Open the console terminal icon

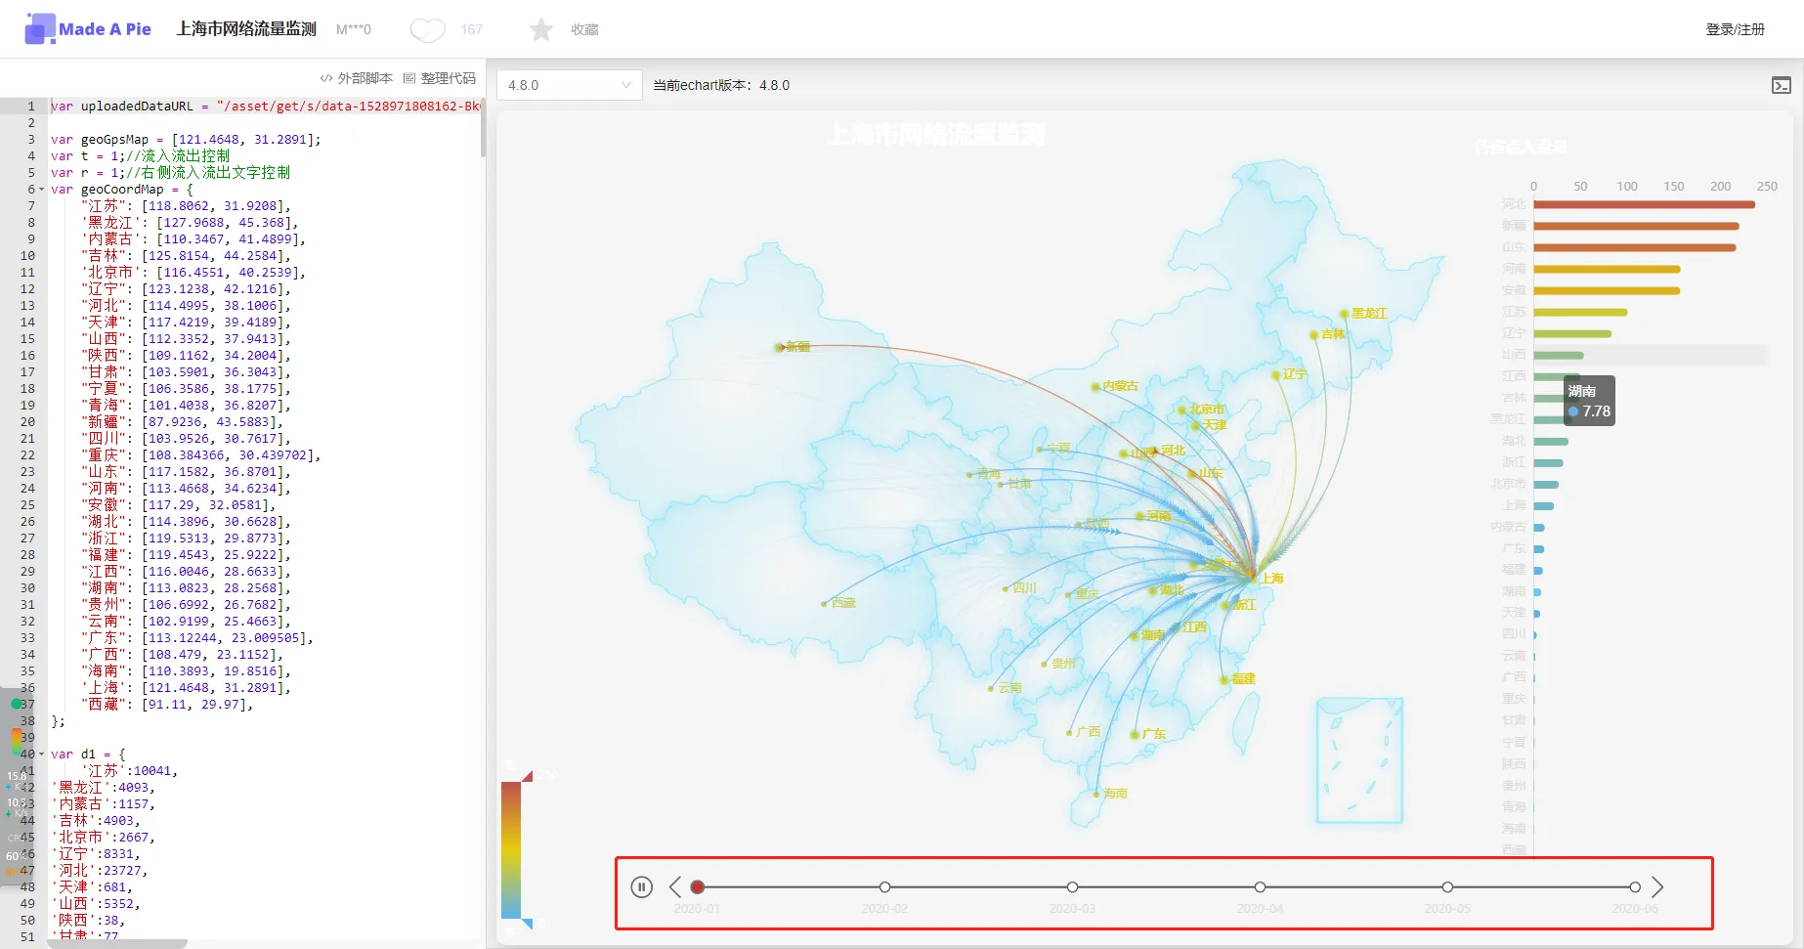pos(1782,84)
